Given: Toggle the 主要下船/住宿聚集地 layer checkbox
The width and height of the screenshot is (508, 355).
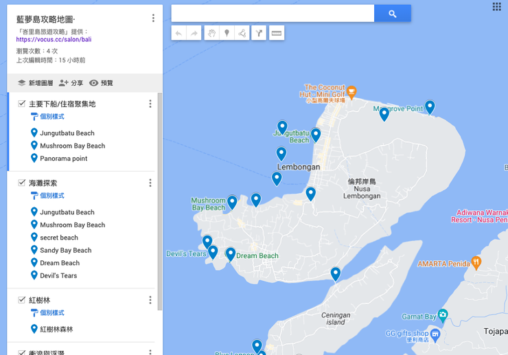Looking at the screenshot, I should pyautogui.click(x=22, y=104).
